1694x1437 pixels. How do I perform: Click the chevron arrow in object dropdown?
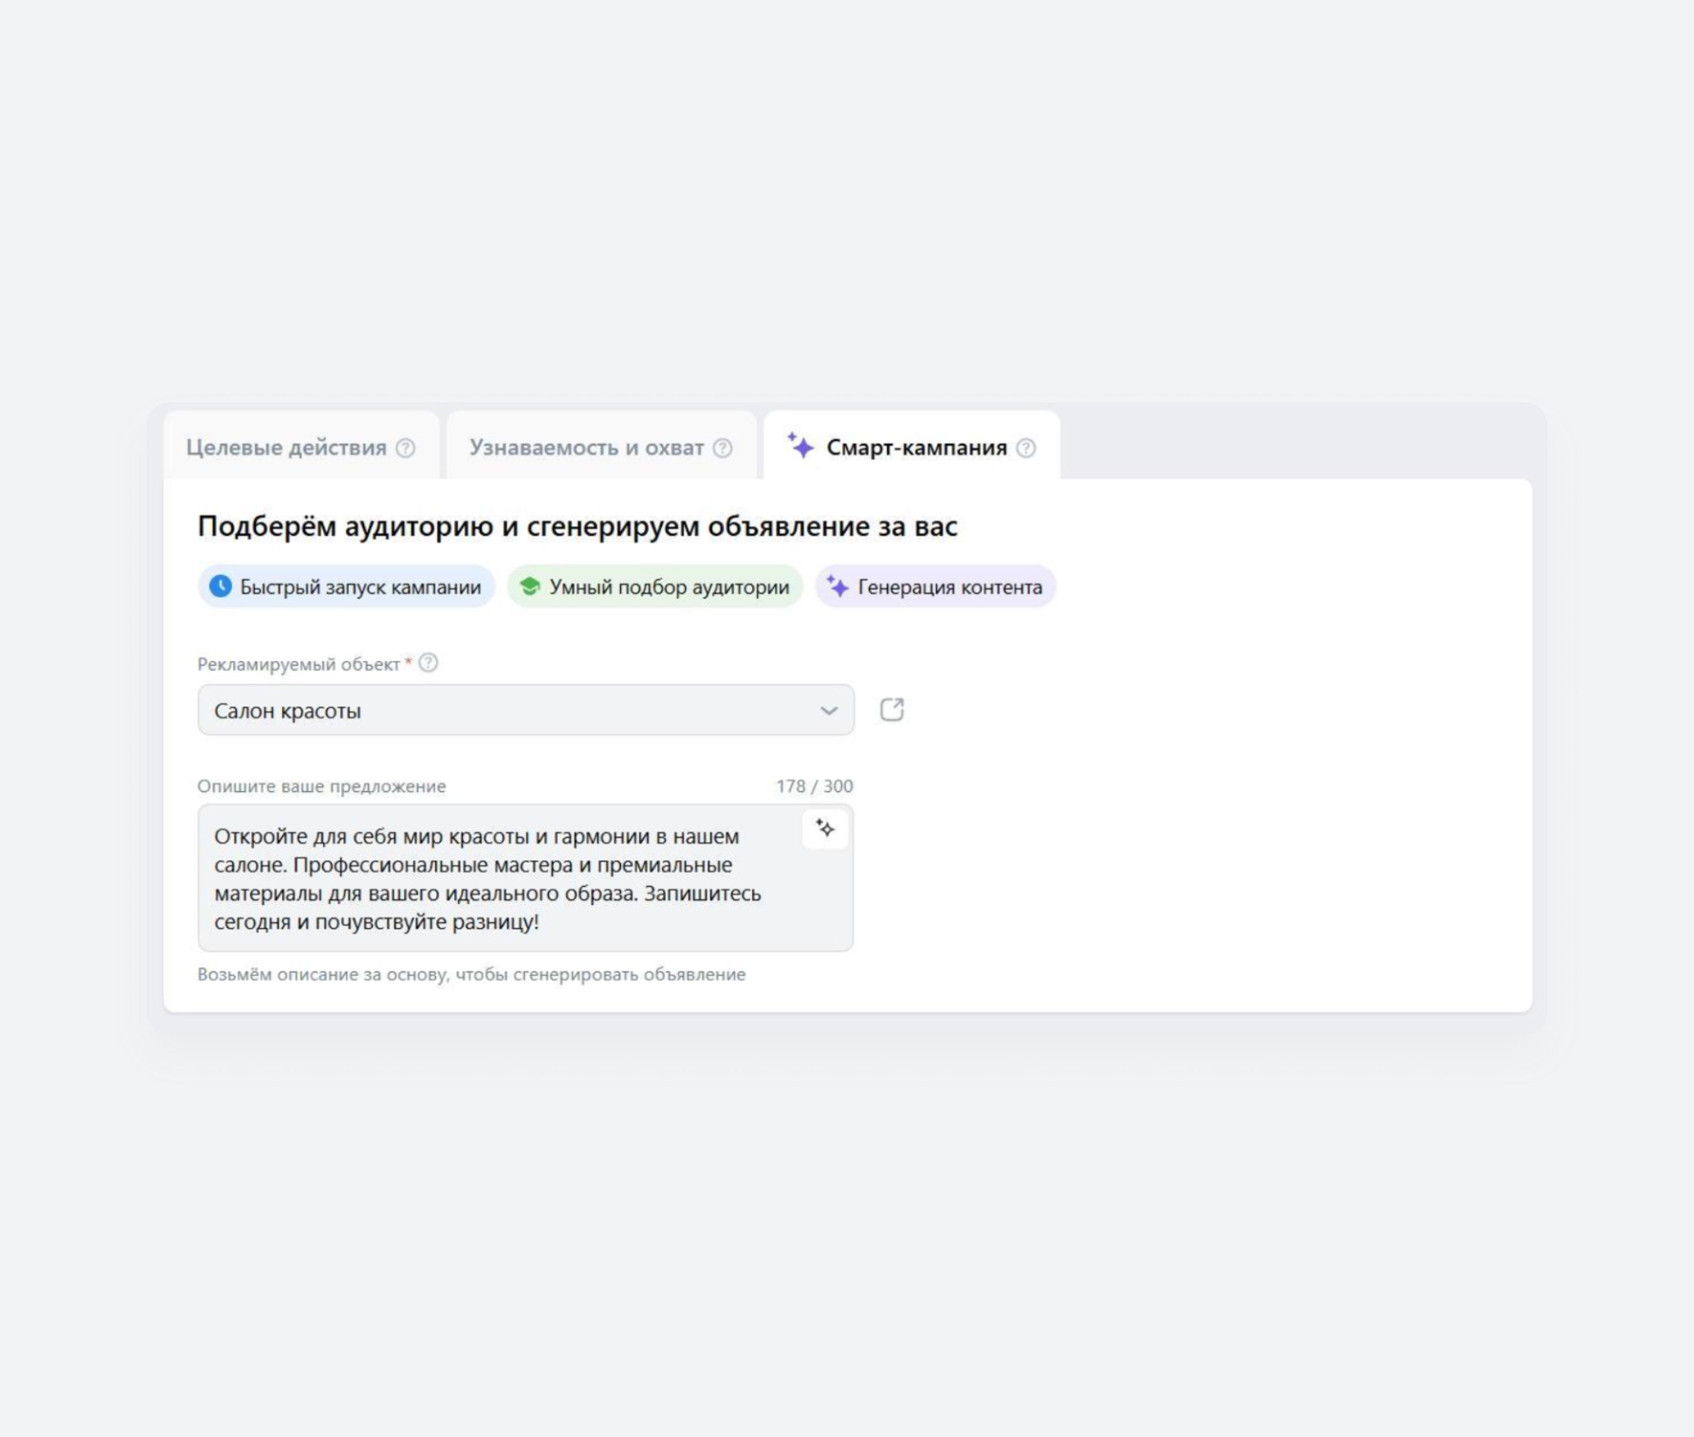828,710
